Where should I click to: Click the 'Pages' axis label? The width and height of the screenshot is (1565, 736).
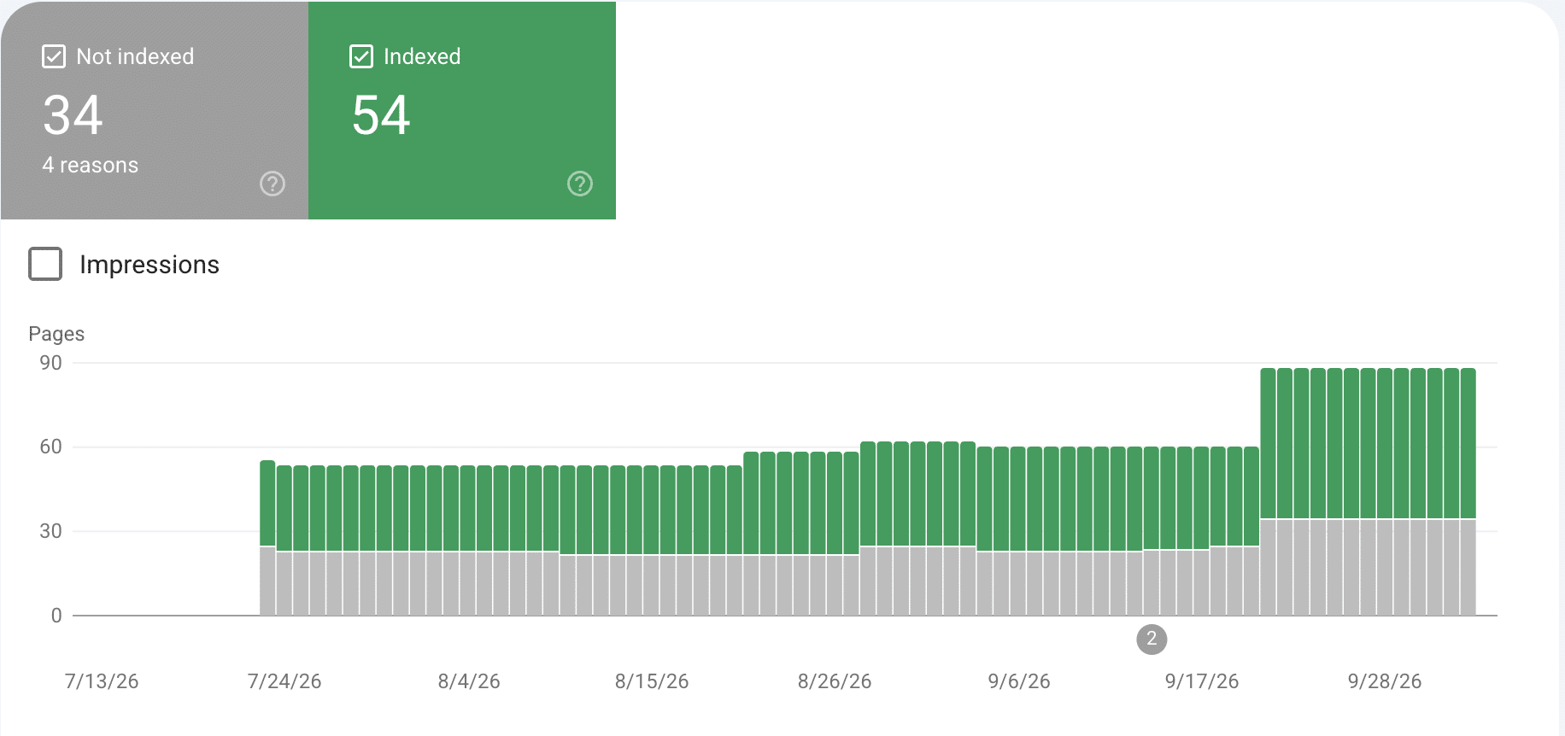pos(56,334)
